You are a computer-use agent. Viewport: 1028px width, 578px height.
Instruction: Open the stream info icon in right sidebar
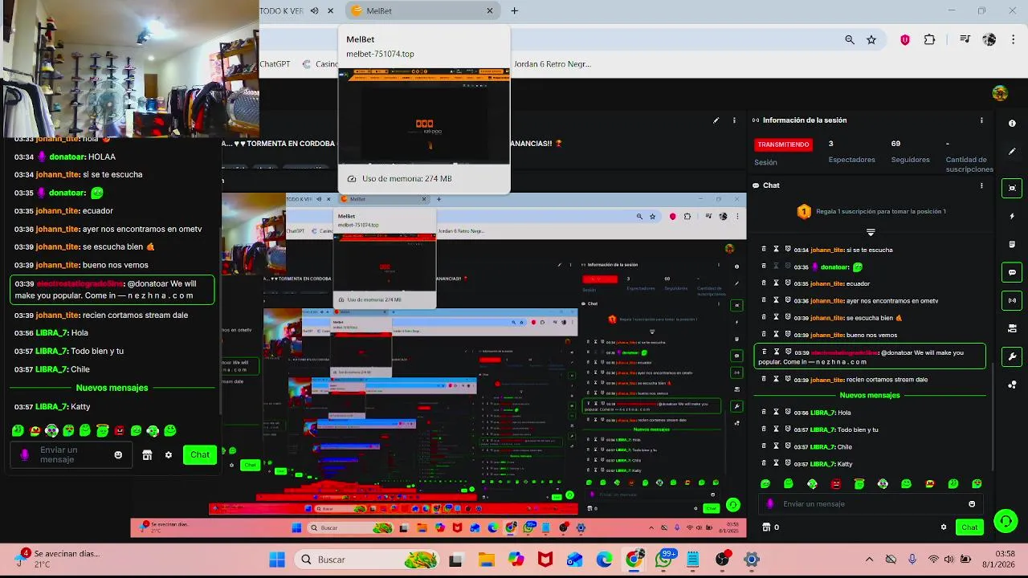click(1012, 124)
